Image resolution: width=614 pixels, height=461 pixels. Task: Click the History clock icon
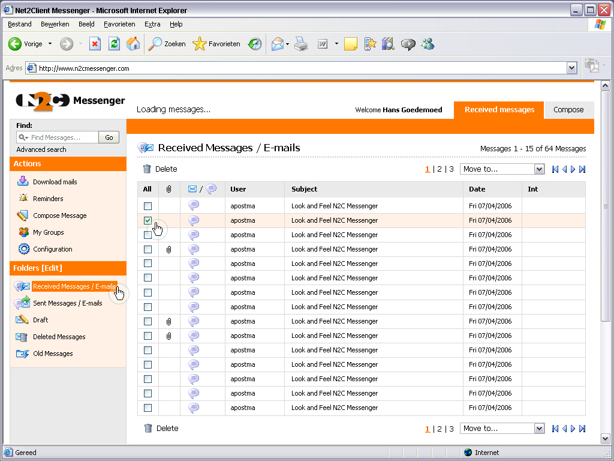[255, 44]
